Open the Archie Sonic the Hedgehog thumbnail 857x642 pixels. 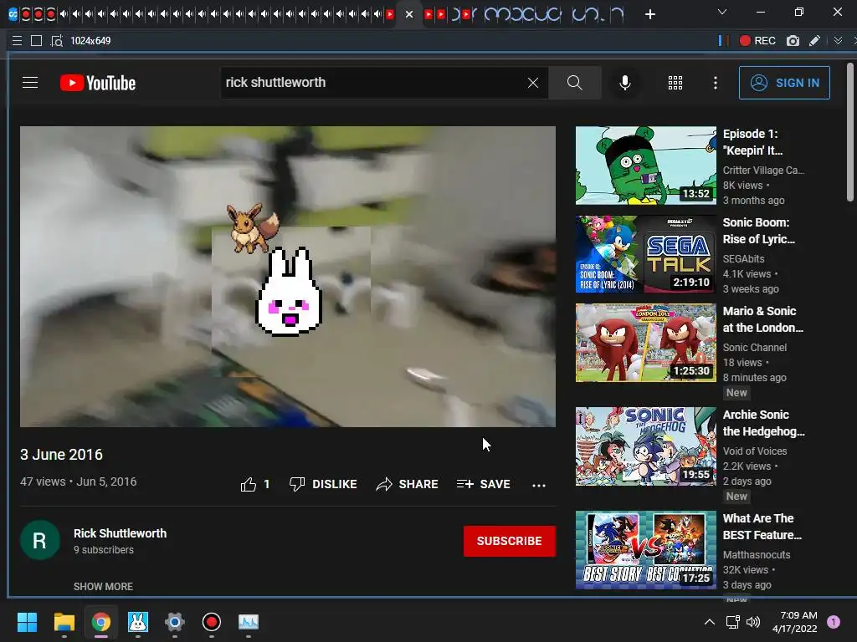(x=645, y=446)
